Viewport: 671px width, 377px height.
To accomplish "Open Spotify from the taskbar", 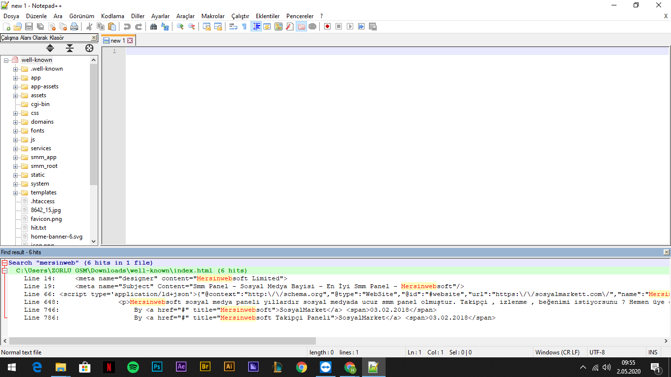I will 133,367.
